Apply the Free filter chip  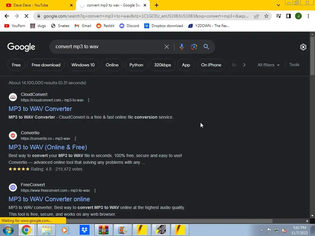(x=16, y=65)
